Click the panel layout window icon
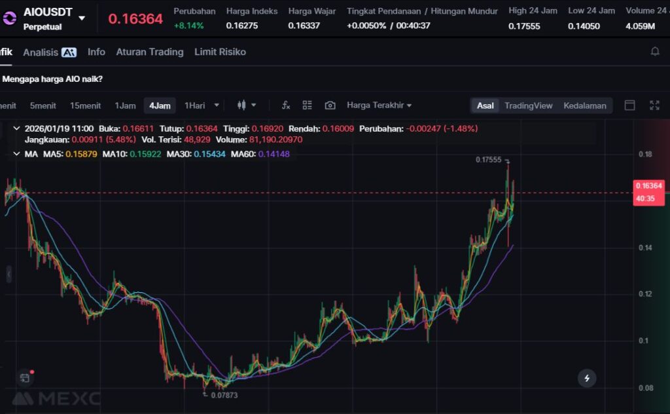 pos(630,105)
